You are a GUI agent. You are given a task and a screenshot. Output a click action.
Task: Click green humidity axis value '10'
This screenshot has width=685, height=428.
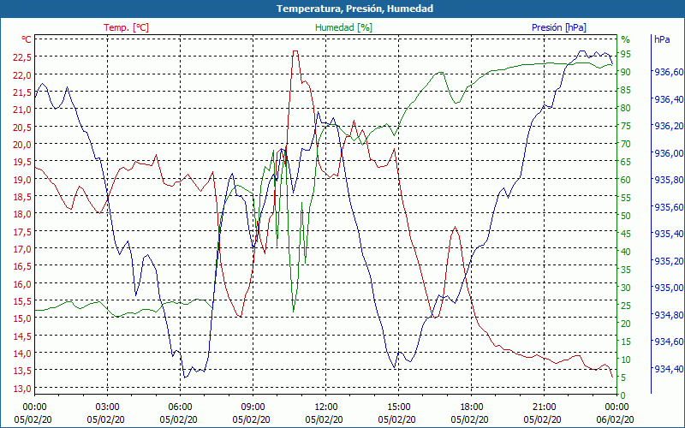tap(626, 360)
